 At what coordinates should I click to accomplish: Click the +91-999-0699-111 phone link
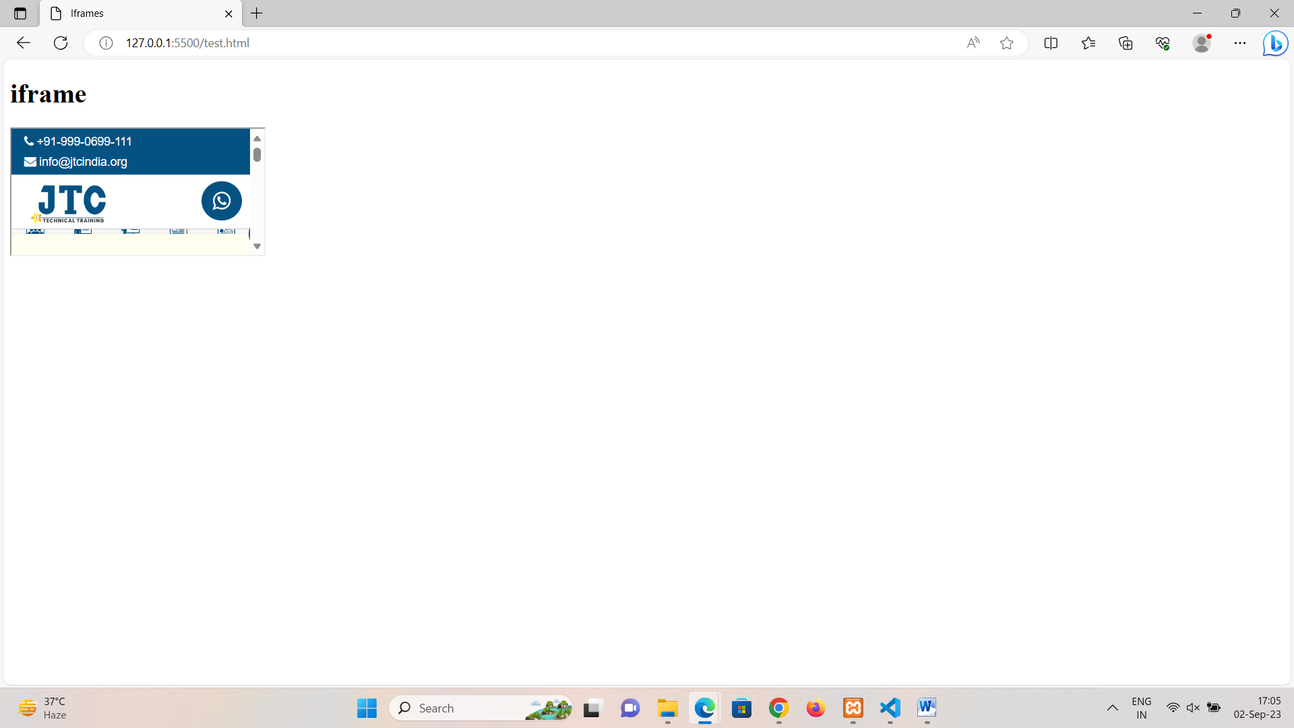click(84, 142)
